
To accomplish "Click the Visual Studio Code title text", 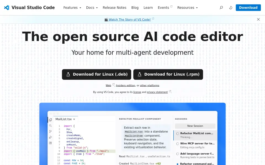I will (33, 8).
